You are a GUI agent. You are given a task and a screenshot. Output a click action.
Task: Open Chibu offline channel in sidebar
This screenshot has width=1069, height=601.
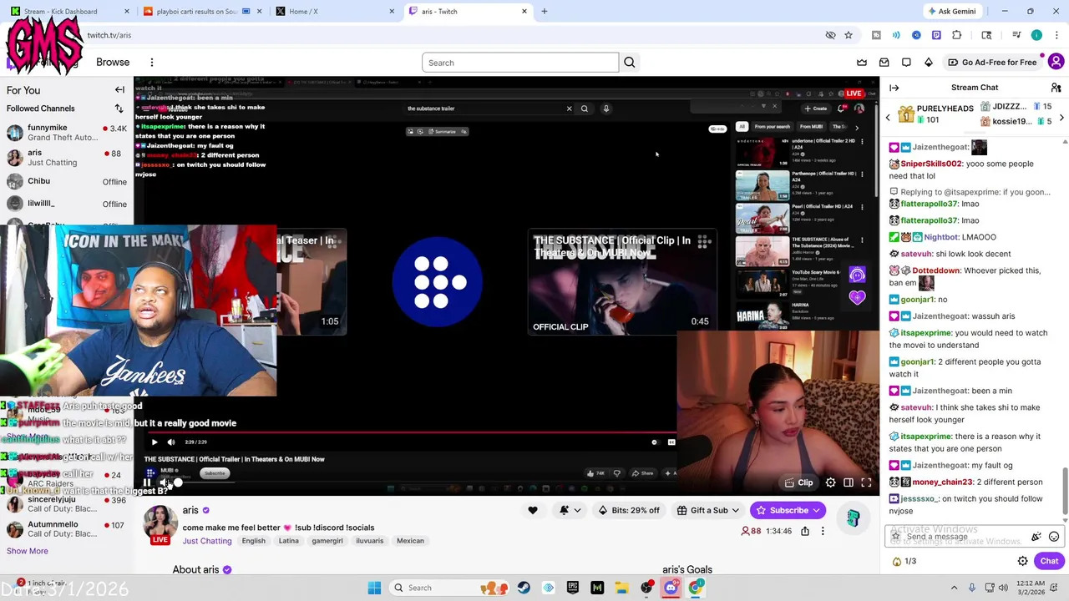click(x=67, y=181)
